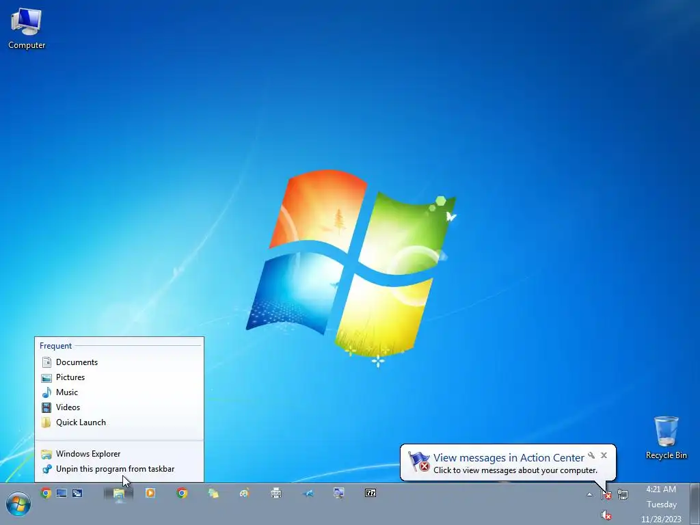Image resolution: width=700 pixels, height=525 pixels.
Task: Select the Recycle Bin desktop icon
Action: [x=666, y=437]
